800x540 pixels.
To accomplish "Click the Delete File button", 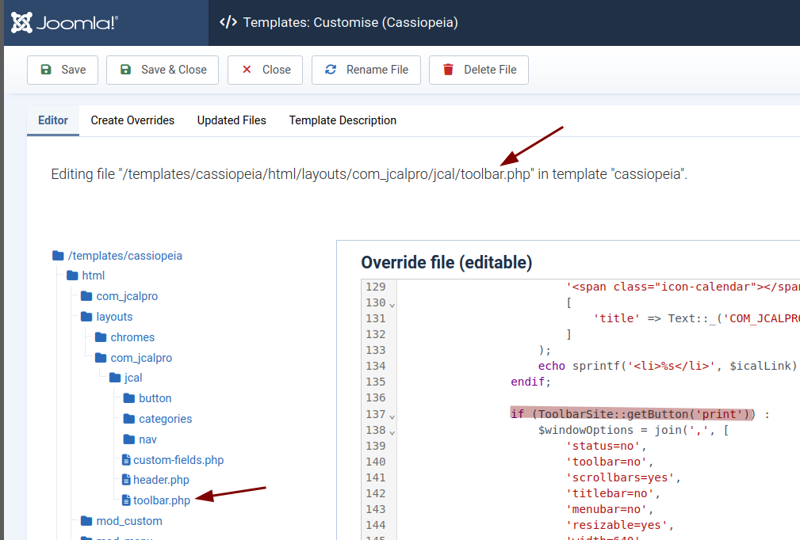I will coord(479,70).
